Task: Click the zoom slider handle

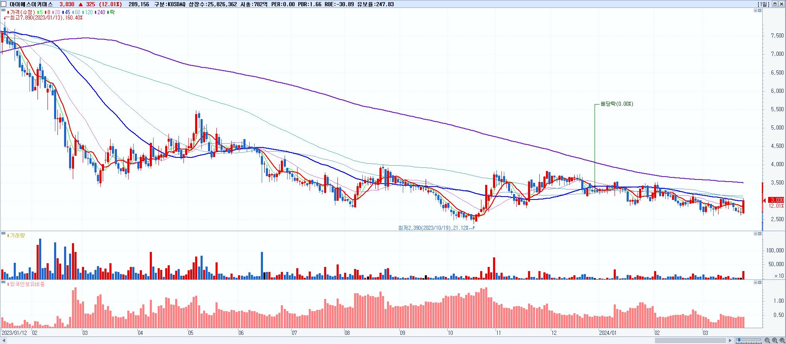Action: pyautogui.click(x=739, y=340)
